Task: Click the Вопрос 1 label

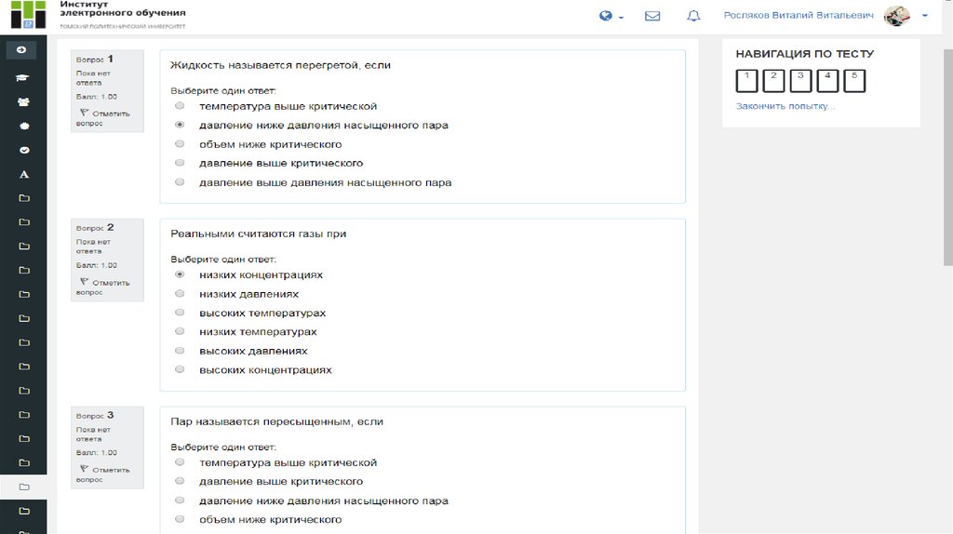Action: coord(95,59)
